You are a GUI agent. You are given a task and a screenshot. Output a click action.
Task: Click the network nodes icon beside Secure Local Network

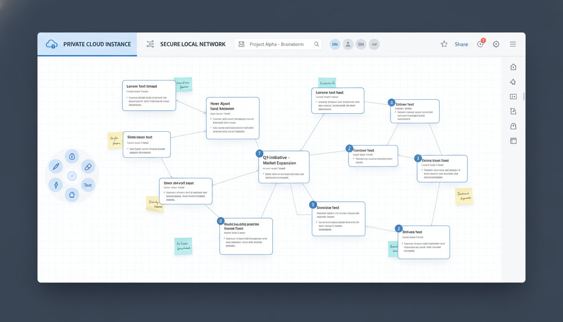pos(150,44)
